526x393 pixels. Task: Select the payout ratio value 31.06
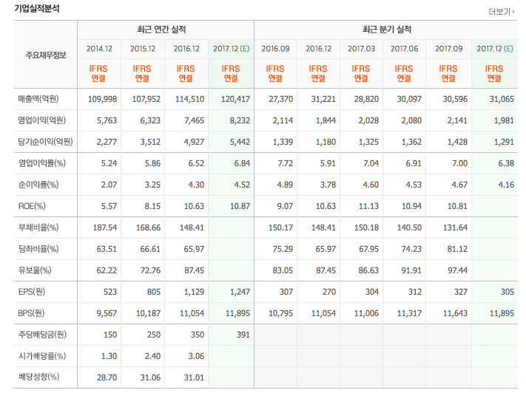150,378
